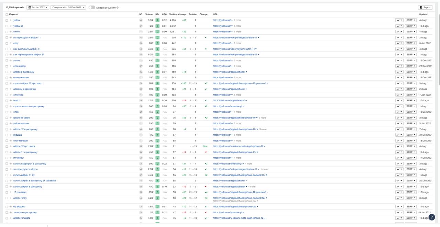440x227 pixels.
Task: Open the chart button in the 'iwatch' row
Action: click(x=399, y=101)
